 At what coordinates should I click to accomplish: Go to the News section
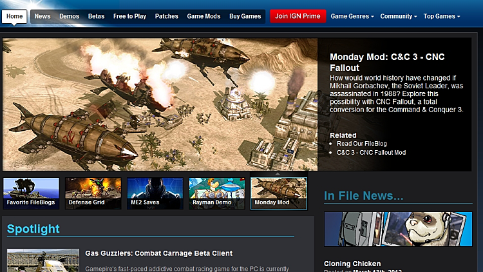pos(43,16)
